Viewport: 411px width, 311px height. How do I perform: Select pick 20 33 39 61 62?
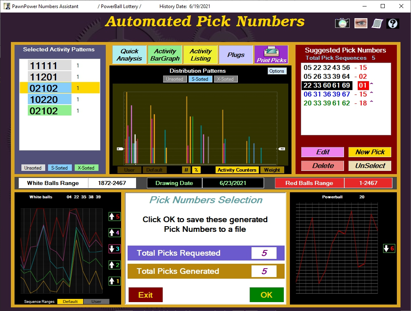327,103
